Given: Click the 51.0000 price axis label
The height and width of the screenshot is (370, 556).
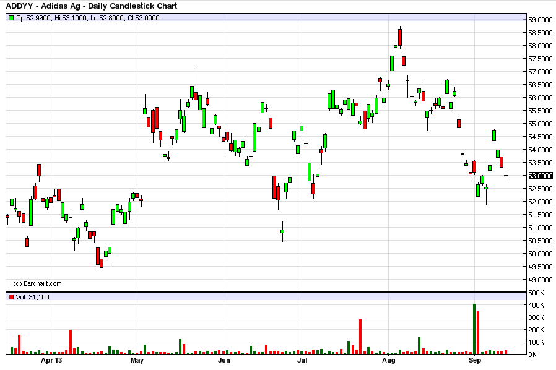Looking at the screenshot, I should 541,228.
